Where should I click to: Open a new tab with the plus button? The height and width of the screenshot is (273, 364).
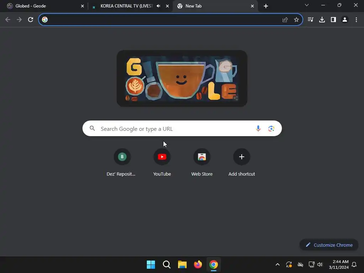tap(266, 6)
